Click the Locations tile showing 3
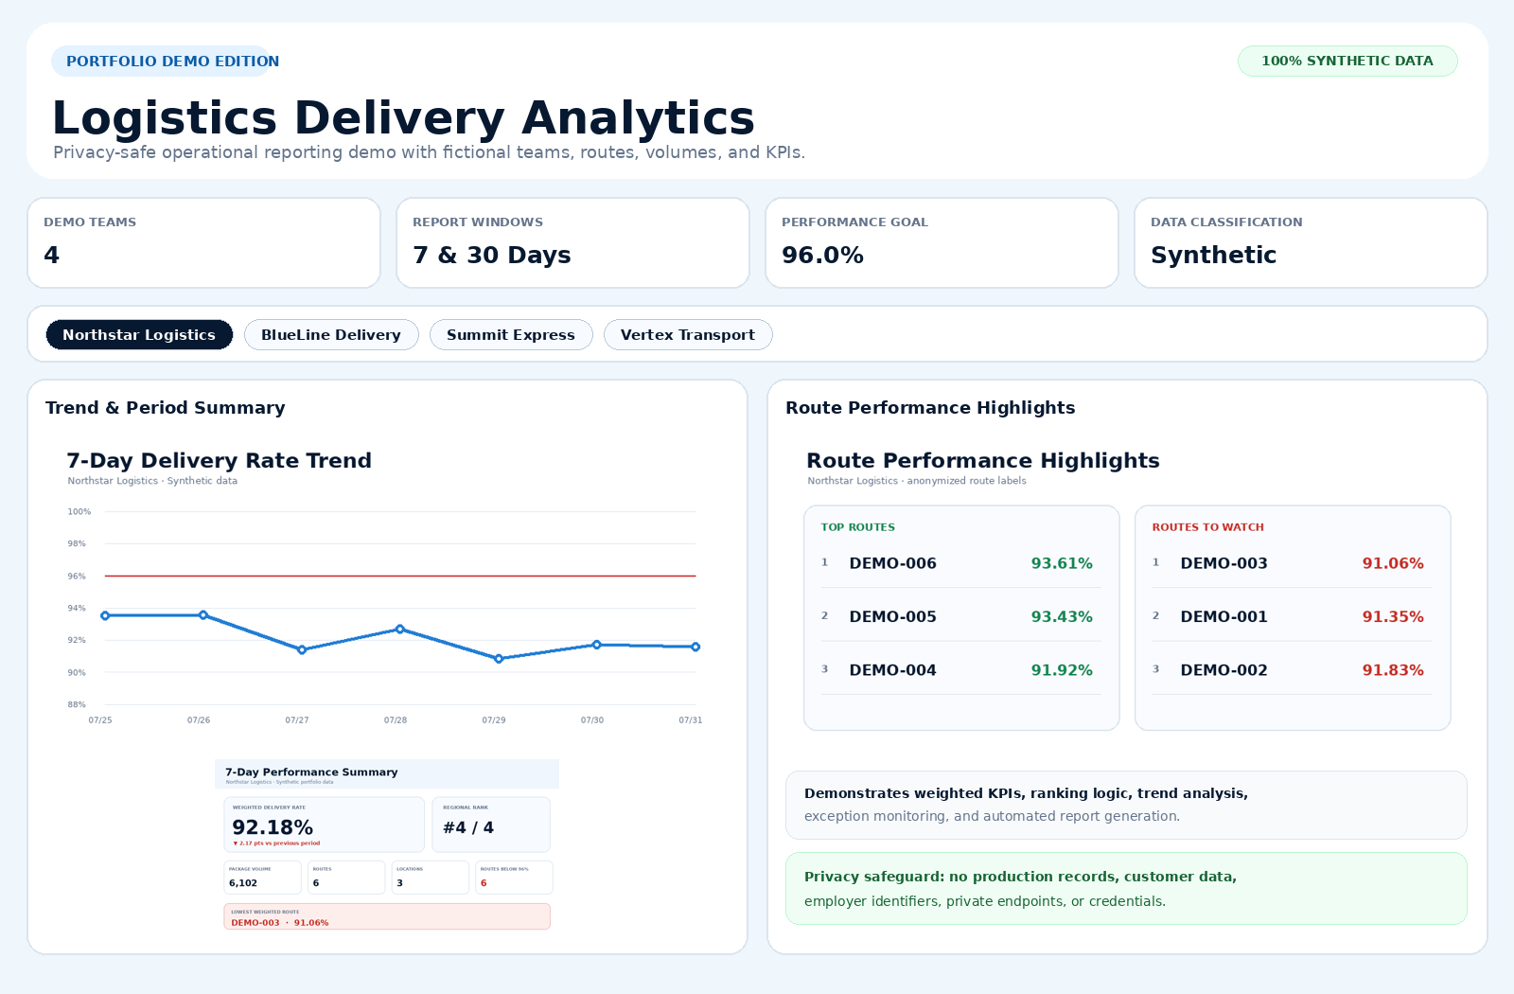The height and width of the screenshot is (994, 1514). coord(431,878)
